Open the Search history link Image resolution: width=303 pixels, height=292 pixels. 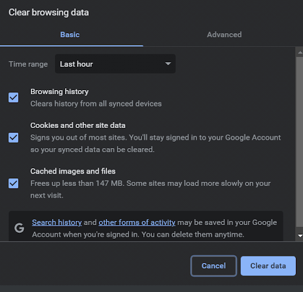point(57,223)
